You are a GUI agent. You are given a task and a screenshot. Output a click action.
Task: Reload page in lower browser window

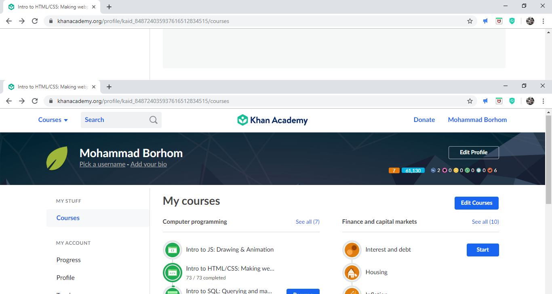coord(35,101)
